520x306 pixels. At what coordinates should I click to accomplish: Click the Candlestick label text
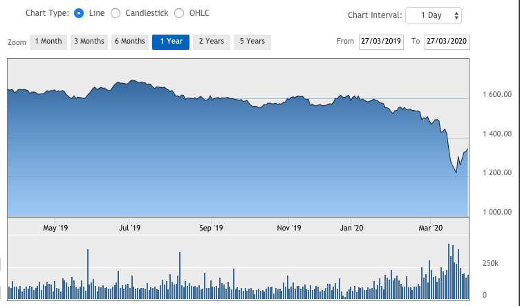pyautogui.click(x=147, y=13)
